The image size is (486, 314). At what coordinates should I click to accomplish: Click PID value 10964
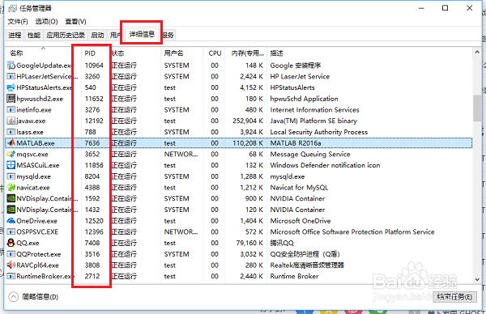coord(94,66)
